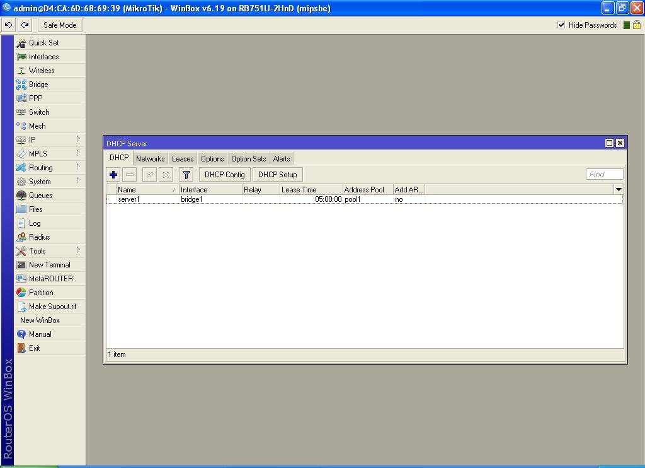Expand the MPLS submenu
Viewport: 645px width, 468px height.
(x=50, y=154)
